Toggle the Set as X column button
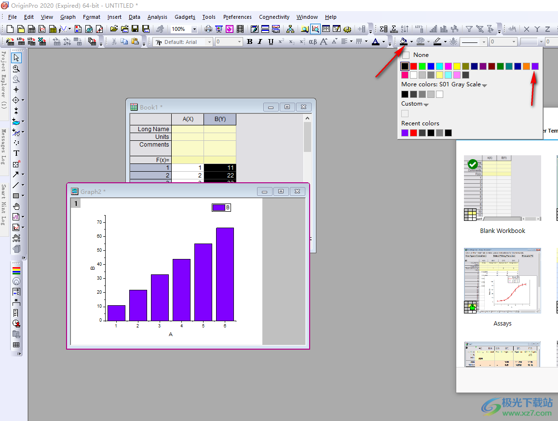This screenshot has width=558, height=421. point(527,29)
